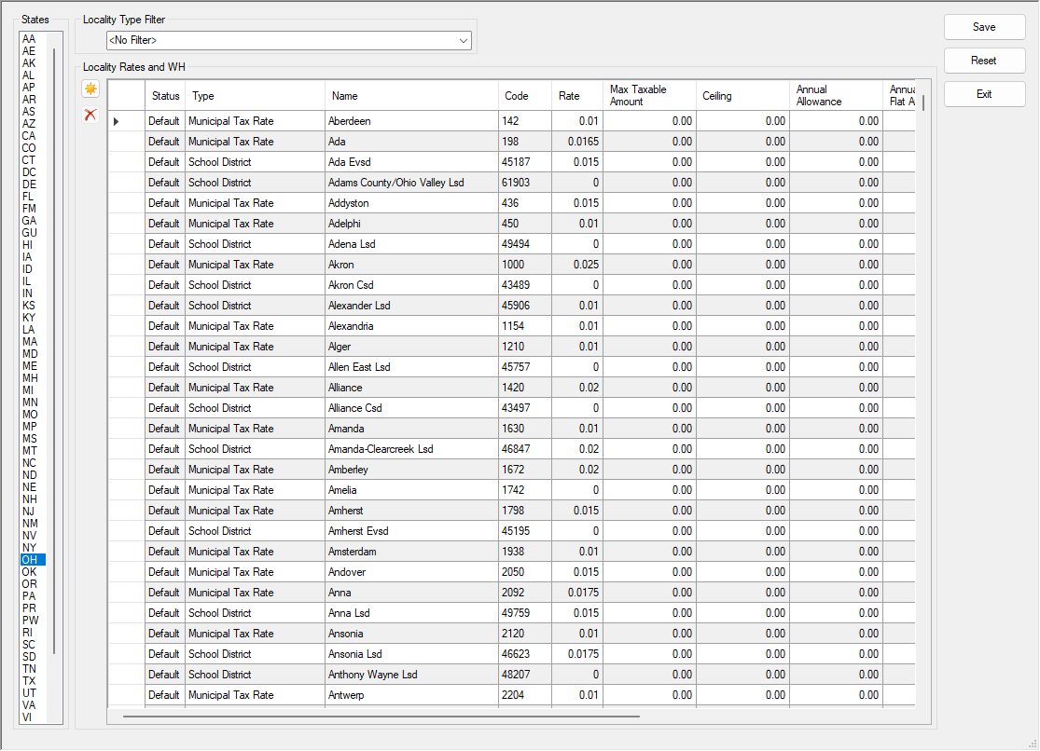The width and height of the screenshot is (1040, 751).
Task: Click the Save button
Action: coord(984,27)
